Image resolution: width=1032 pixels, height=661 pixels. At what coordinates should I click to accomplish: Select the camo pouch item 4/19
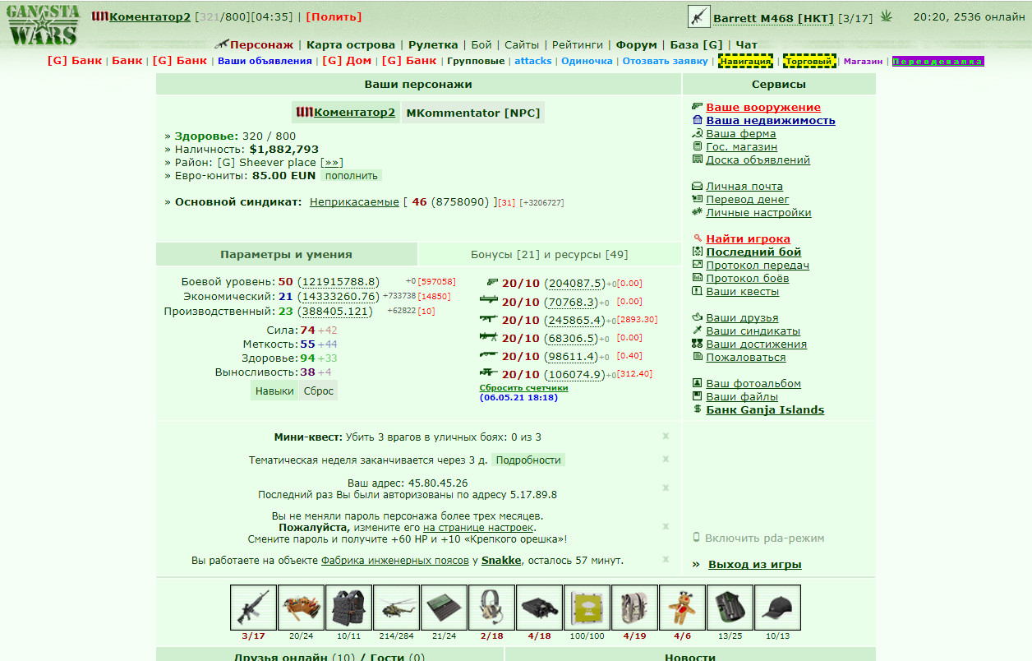(x=634, y=608)
